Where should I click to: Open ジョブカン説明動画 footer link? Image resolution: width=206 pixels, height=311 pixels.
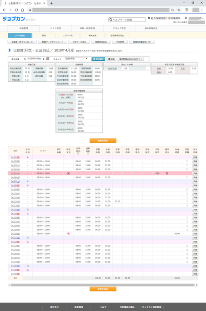(151, 307)
